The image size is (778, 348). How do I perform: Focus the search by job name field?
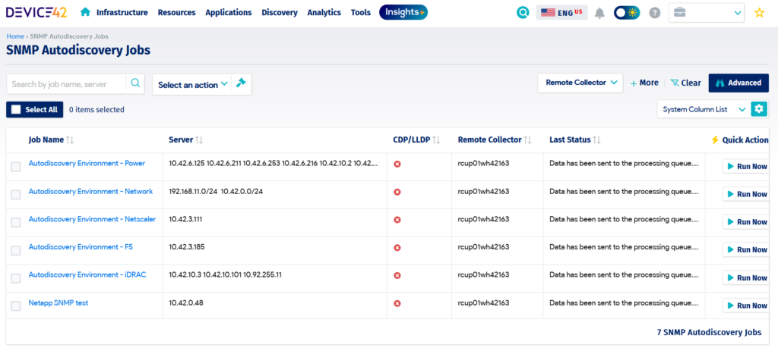pyautogui.click(x=67, y=84)
